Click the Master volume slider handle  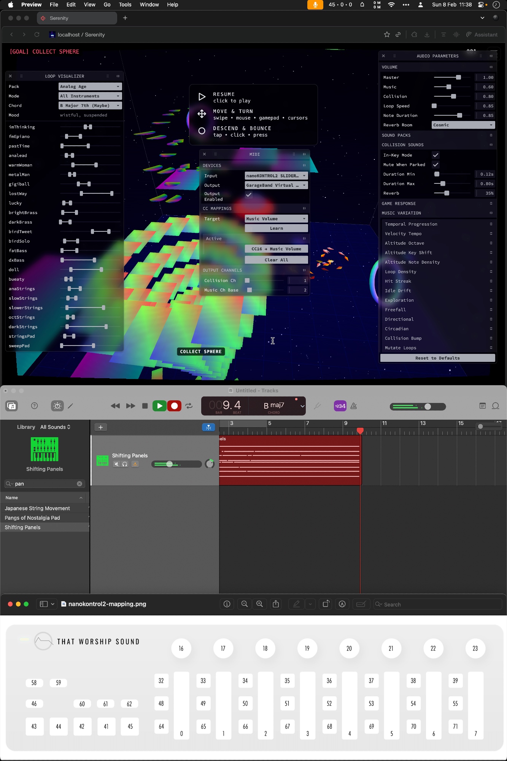(458, 78)
